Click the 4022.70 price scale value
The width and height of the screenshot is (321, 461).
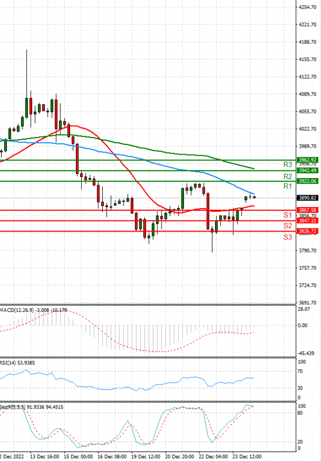(307, 129)
